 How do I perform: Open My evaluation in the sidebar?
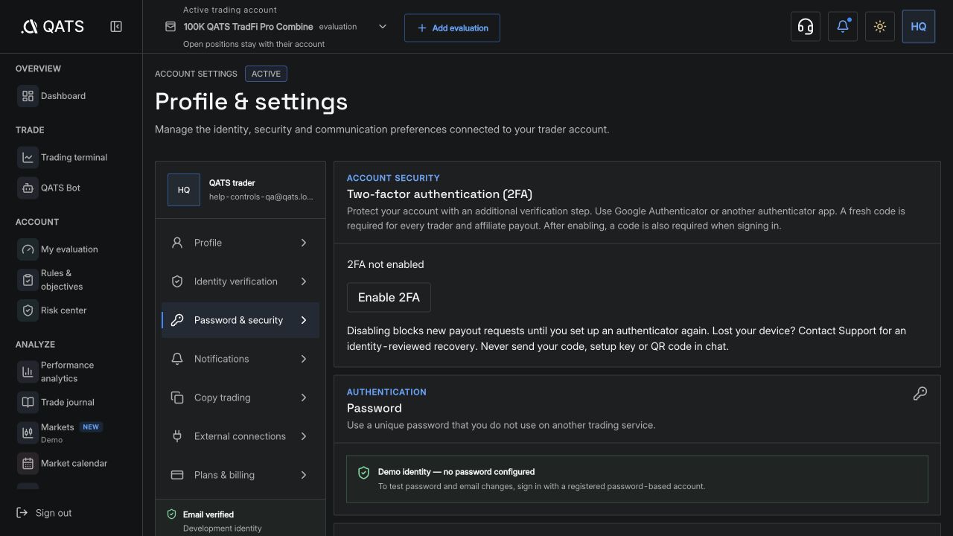point(71,249)
